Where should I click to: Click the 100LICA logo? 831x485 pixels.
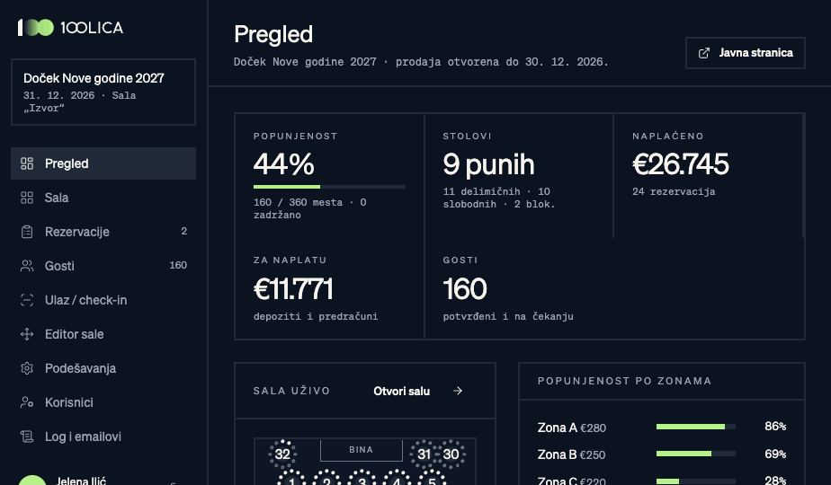70,28
